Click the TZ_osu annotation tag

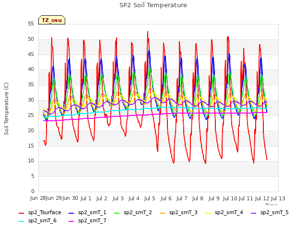[52, 20]
